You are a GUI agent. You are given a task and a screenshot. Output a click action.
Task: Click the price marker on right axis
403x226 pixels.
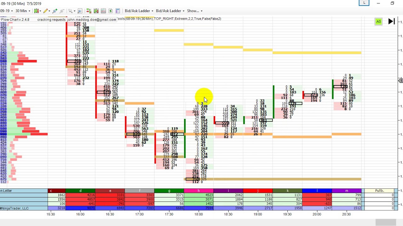[400, 81]
